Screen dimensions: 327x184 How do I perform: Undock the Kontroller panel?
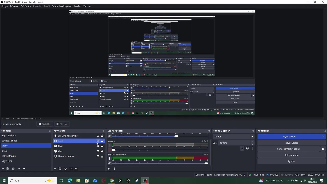point(324,131)
